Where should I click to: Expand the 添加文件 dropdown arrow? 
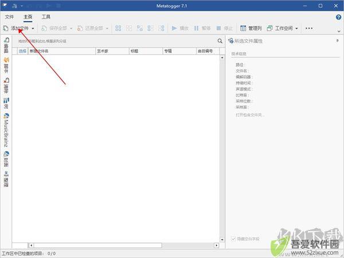coord(33,28)
